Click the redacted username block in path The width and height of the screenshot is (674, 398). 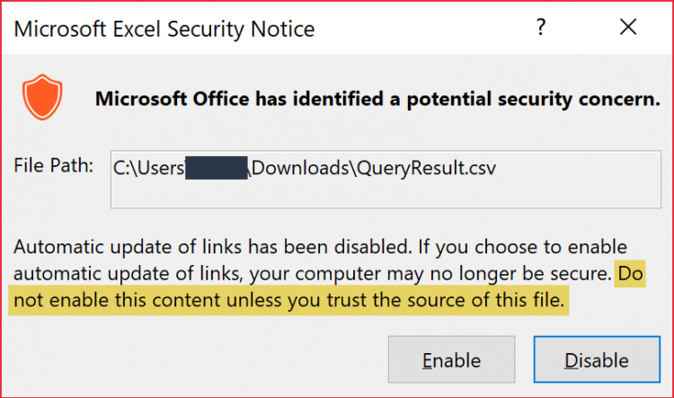(216, 167)
